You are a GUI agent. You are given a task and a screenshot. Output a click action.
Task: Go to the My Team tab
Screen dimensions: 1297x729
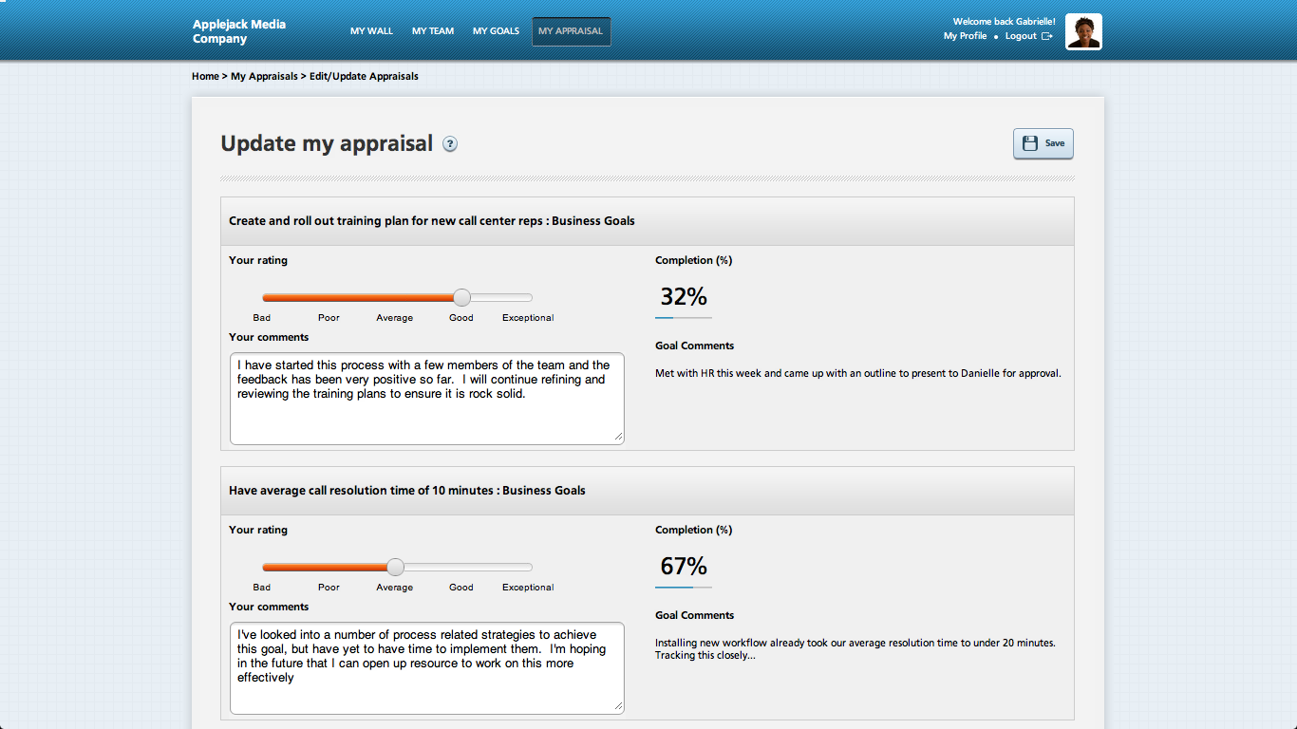[433, 31]
